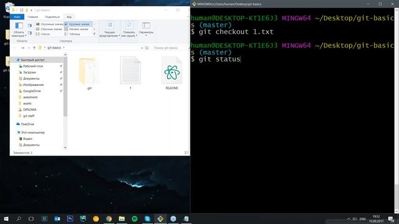Switch to the Главная ribbon tab

33,17
